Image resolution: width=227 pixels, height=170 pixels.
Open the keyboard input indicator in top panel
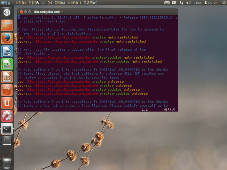pyautogui.click(x=167, y=3)
